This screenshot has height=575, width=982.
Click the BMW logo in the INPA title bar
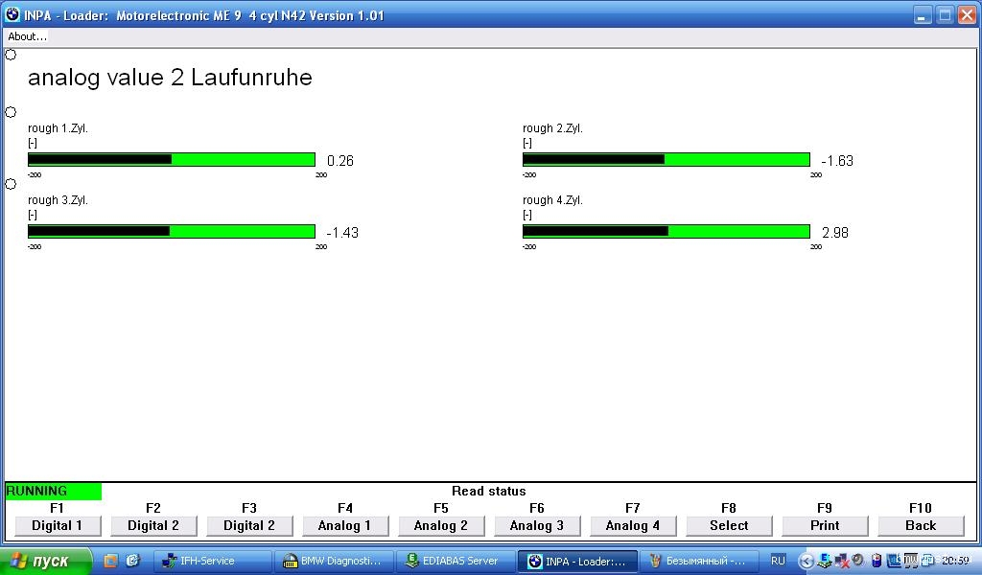12,15
